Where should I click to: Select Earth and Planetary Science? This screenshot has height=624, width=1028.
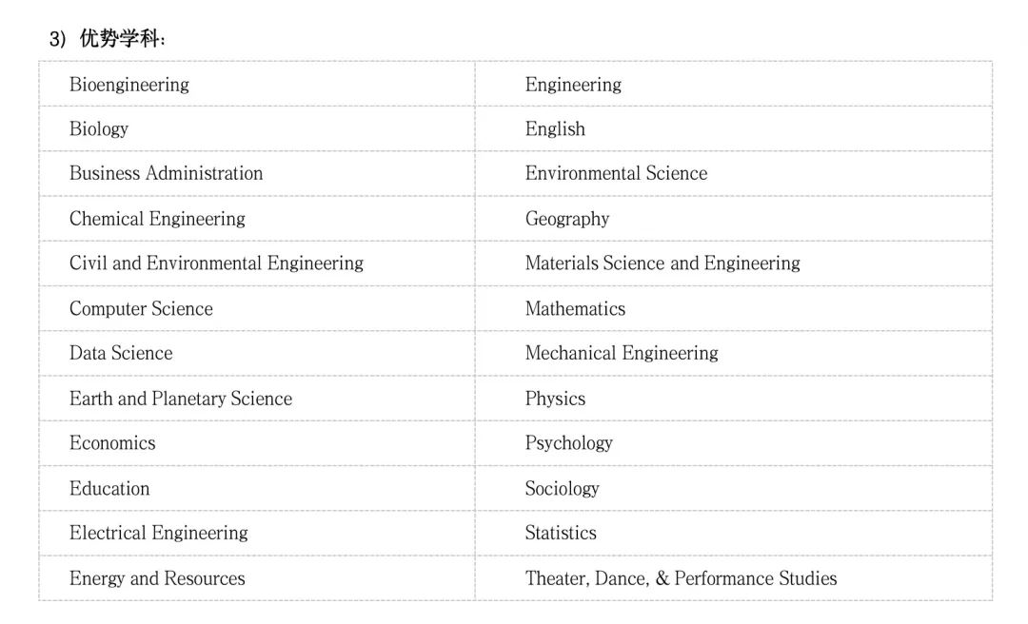(181, 399)
